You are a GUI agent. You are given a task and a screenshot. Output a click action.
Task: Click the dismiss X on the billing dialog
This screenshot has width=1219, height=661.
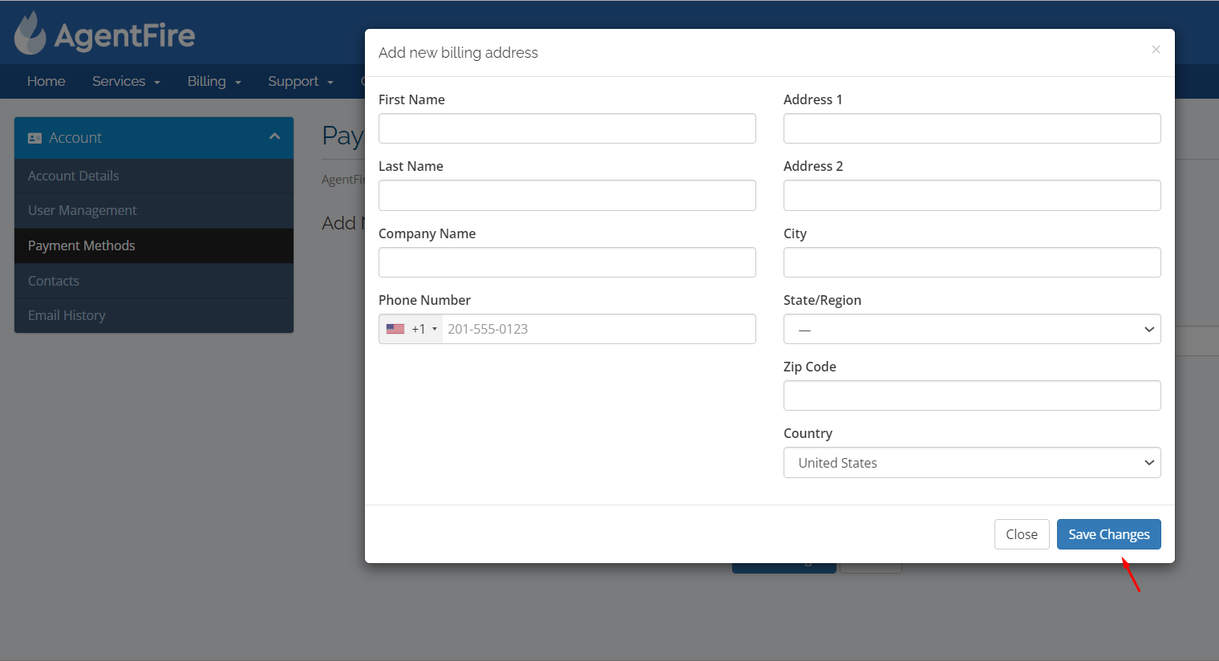[1156, 49]
